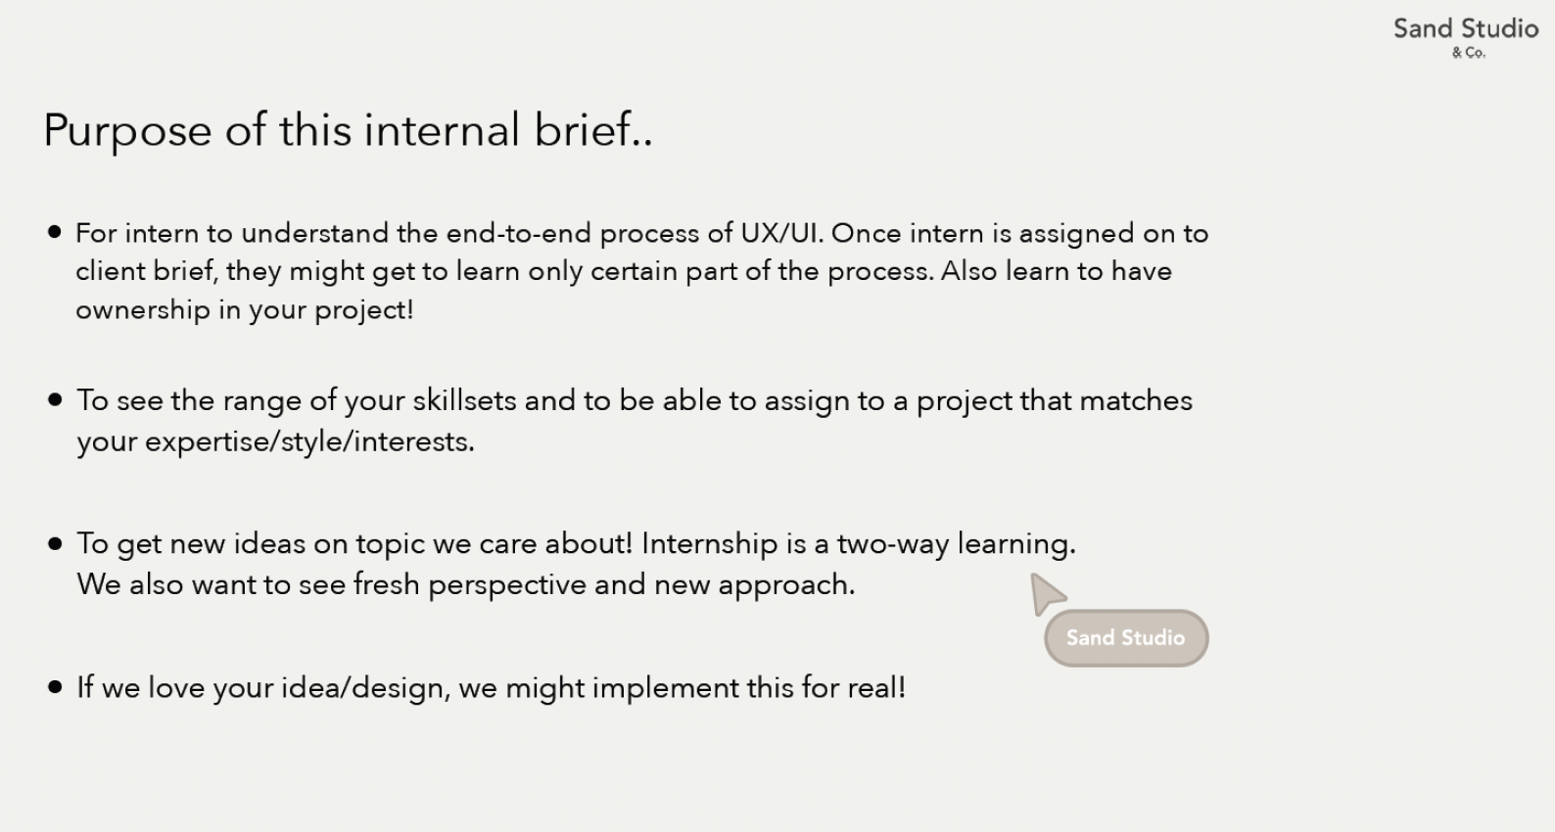This screenshot has height=832, width=1555.
Task: Click the '& Co.' text under the logo
Action: click(x=1469, y=53)
